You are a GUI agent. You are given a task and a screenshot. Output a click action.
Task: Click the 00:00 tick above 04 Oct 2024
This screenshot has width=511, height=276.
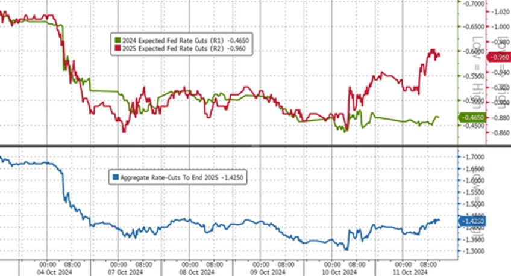[x=48, y=265]
